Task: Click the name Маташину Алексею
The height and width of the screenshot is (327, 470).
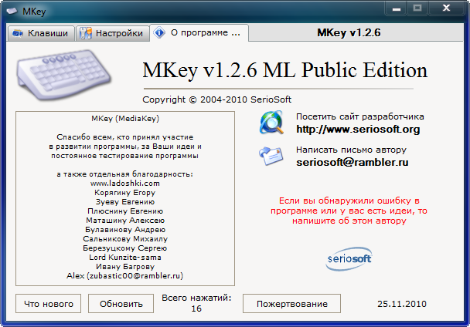Action: click(x=125, y=221)
